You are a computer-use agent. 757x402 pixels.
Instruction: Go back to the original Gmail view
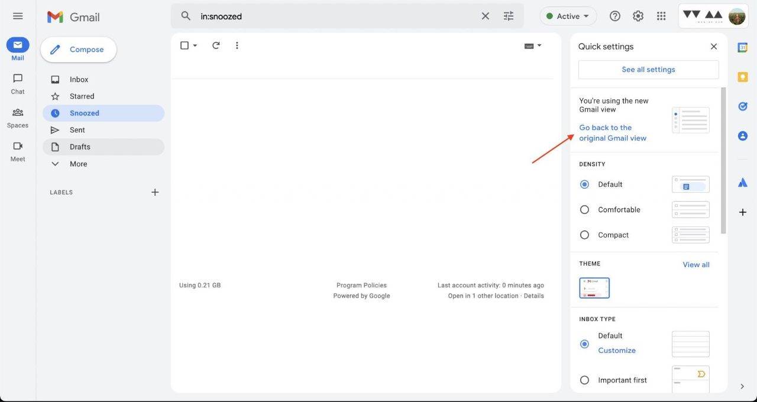(612, 132)
